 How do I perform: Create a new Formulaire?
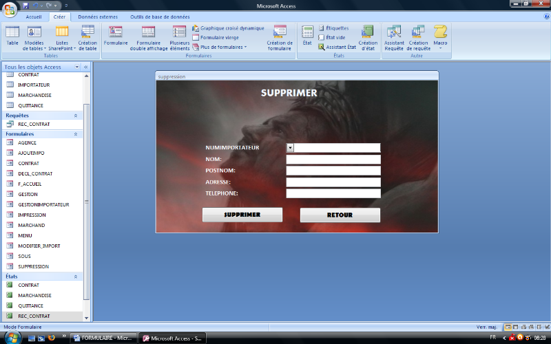[x=116, y=36]
